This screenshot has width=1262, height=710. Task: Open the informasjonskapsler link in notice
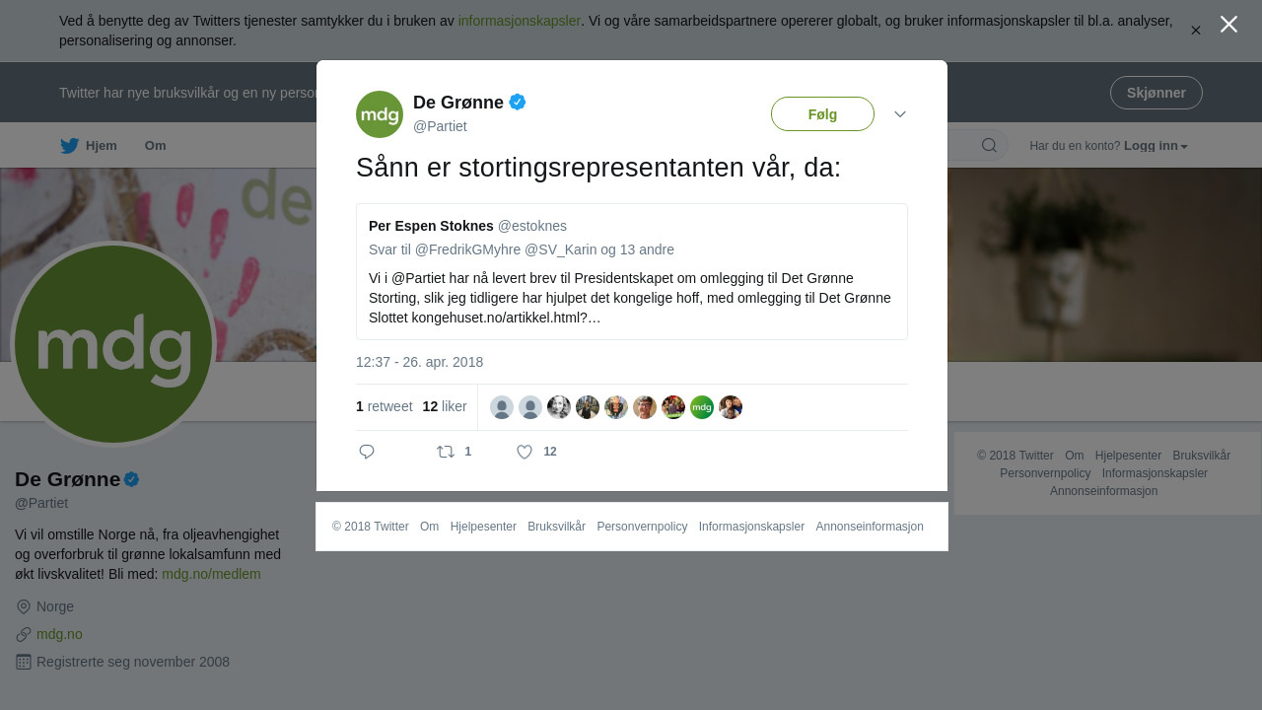tap(520, 21)
